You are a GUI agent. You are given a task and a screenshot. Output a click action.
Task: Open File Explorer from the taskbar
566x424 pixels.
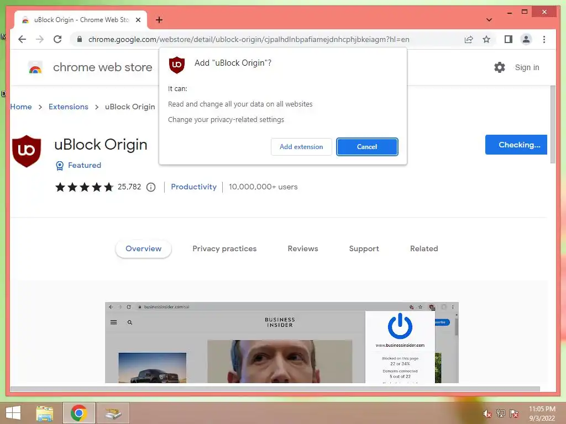pyautogui.click(x=45, y=413)
